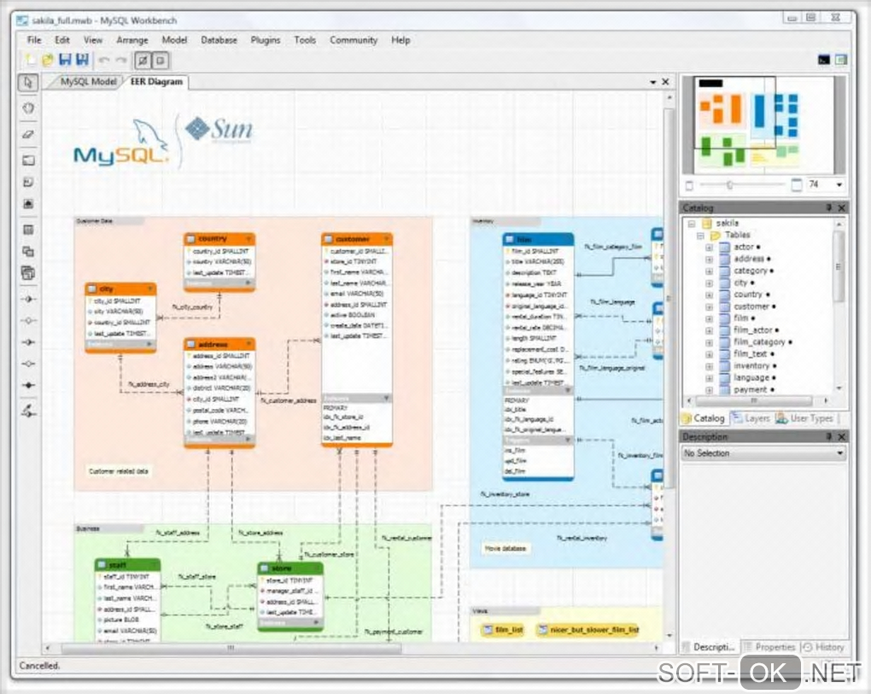Image resolution: width=871 pixels, height=694 pixels.
Task: Click the zoom slider handle
Action: point(729,185)
